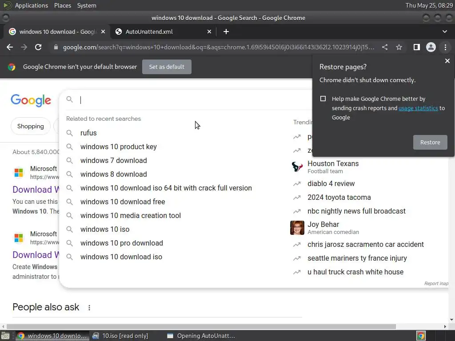Pick windows 10 pro download suggestion
The width and height of the screenshot is (455, 341).
click(x=122, y=243)
